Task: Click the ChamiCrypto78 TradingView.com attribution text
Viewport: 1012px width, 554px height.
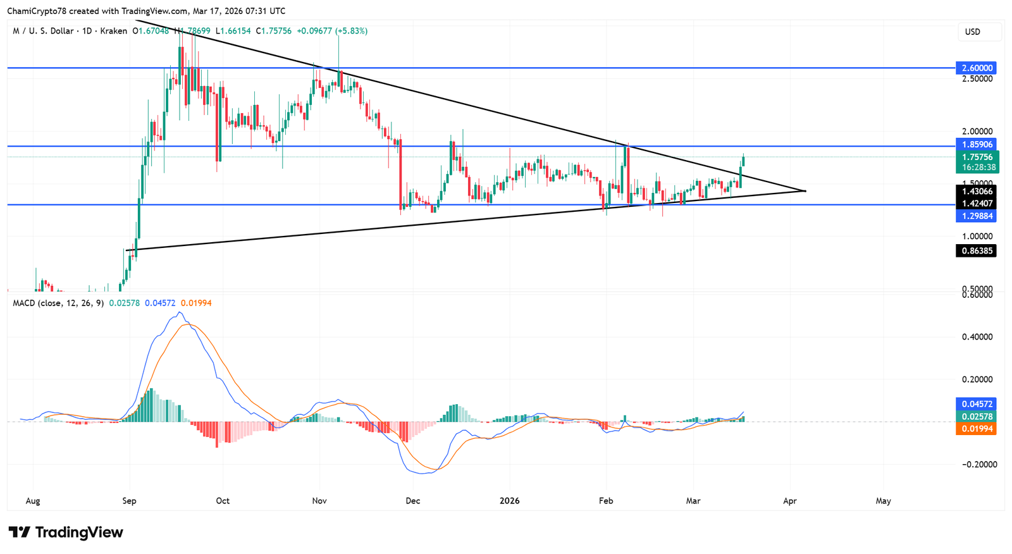Action: click(146, 11)
